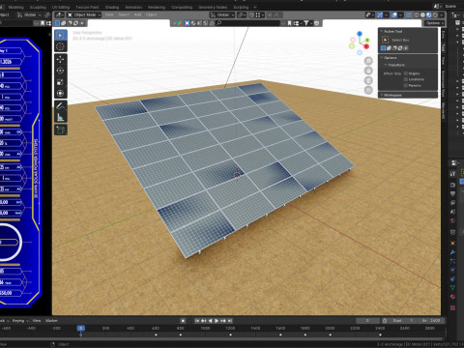Activate the Move tool
Image resolution: width=464 pixels, height=348 pixels.
[60, 59]
